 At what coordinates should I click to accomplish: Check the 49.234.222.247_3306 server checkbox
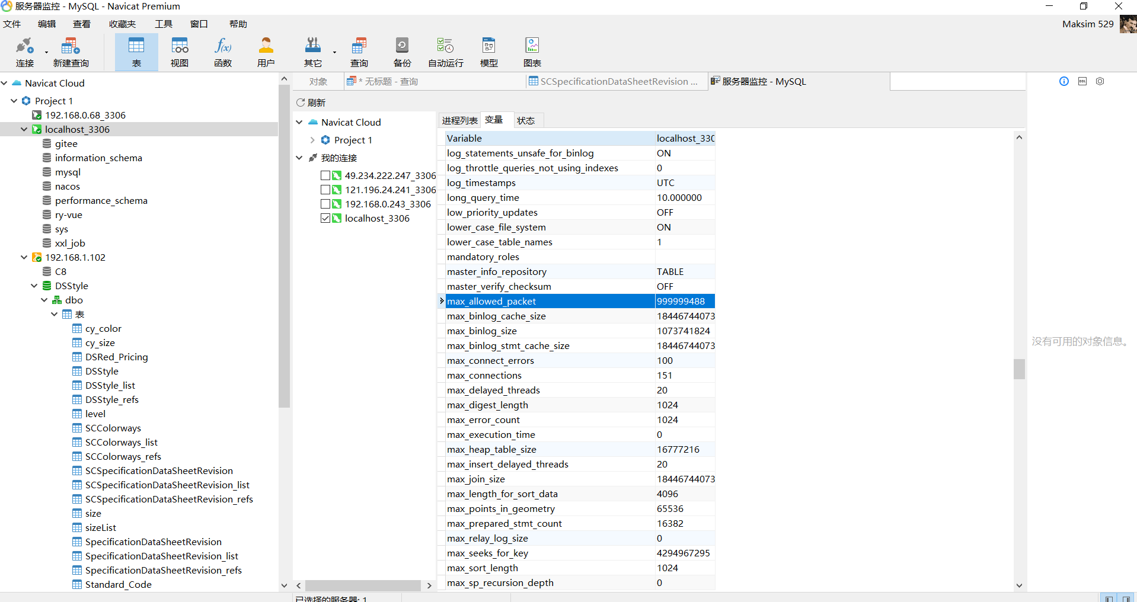pos(325,175)
